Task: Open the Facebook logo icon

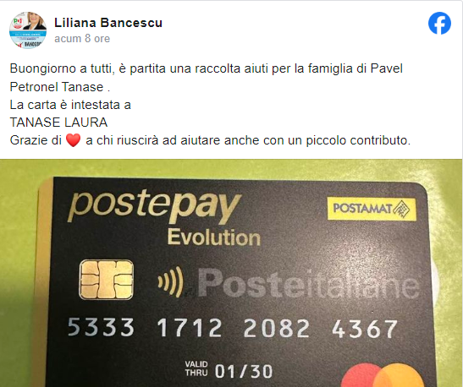Action: pyautogui.click(x=439, y=24)
